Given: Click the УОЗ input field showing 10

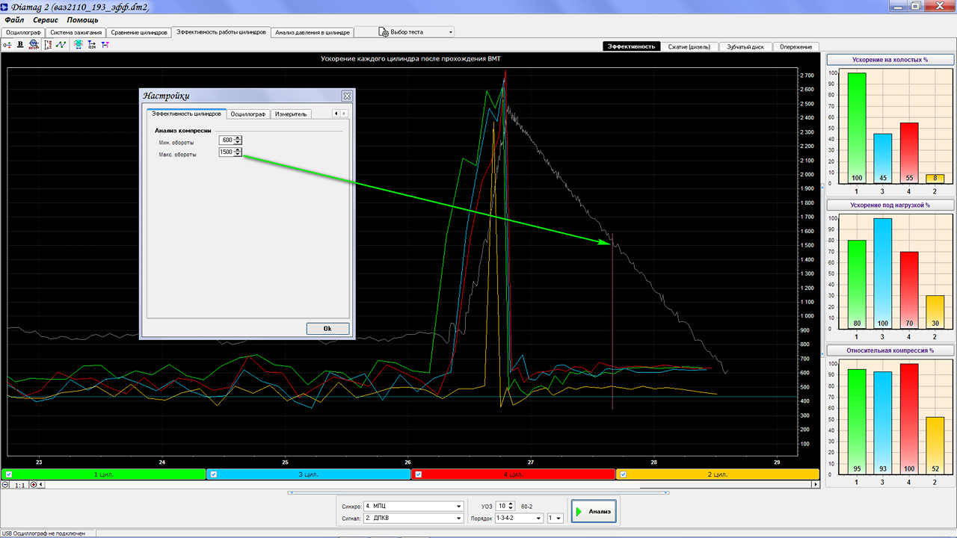Looking at the screenshot, I should [x=502, y=506].
